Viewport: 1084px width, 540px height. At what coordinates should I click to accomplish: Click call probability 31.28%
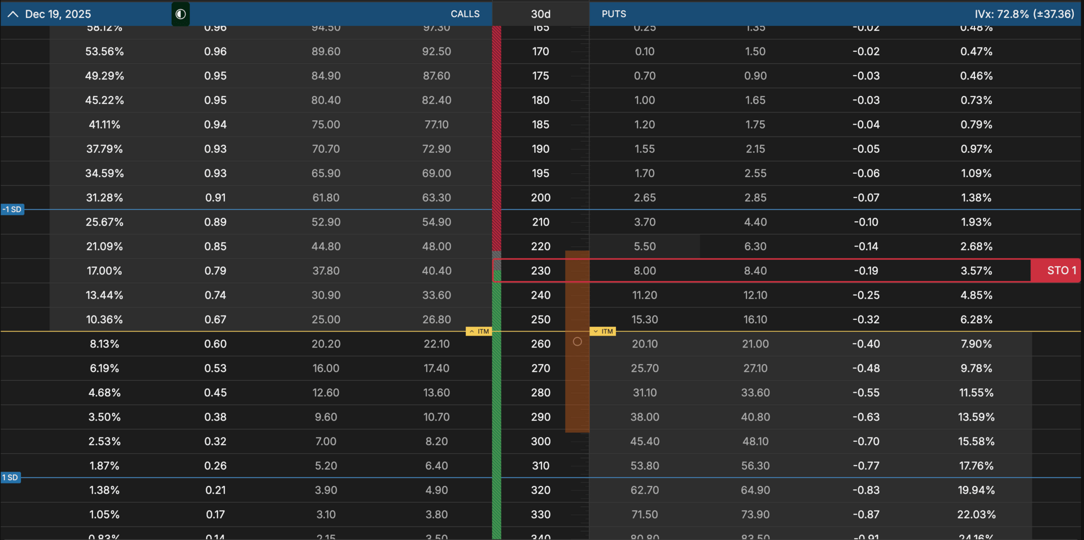coord(104,197)
